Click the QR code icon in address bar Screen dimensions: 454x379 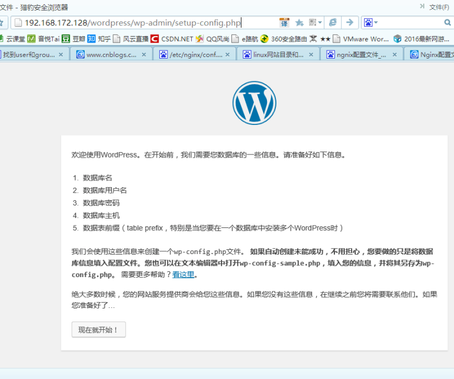[312, 23]
